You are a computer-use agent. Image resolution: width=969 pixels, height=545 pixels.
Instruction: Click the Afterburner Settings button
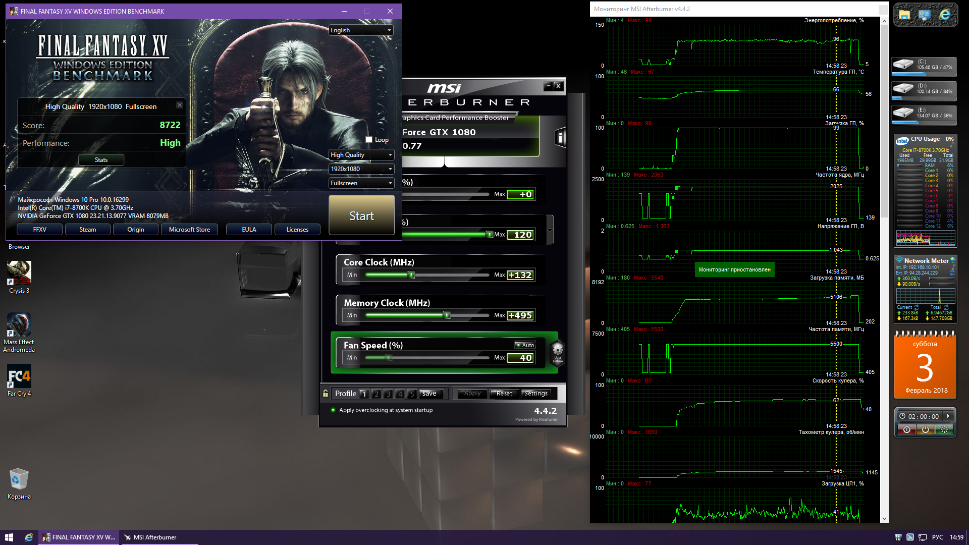(536, 394)
